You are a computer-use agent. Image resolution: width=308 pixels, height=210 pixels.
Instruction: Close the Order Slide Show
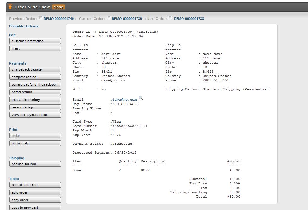[58, 7]
